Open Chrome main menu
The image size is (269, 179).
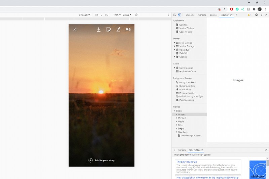tap(265, 9)
